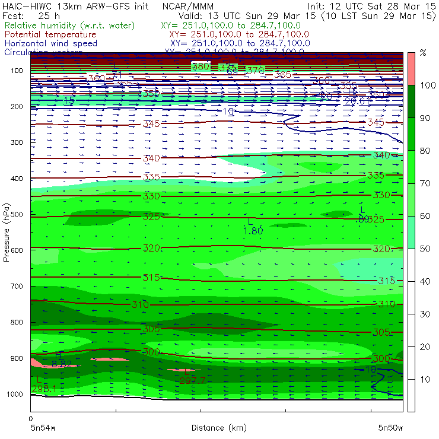This screenshot has height=439, width=439.
Task: Click 'Relative humidity (w.r.t. water)' legend
Action: coord(70,26)
